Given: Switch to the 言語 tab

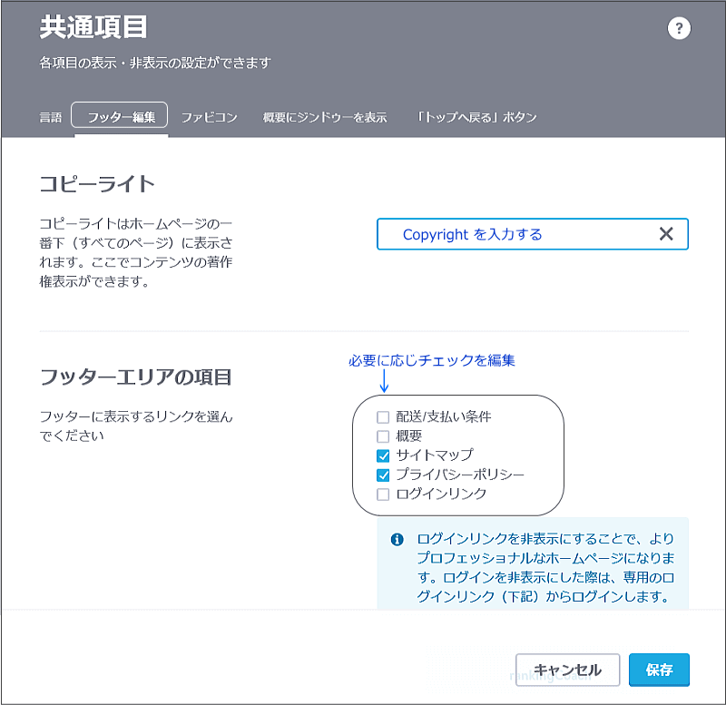Looking at the screenshot, I should click(x=50, y=116).
